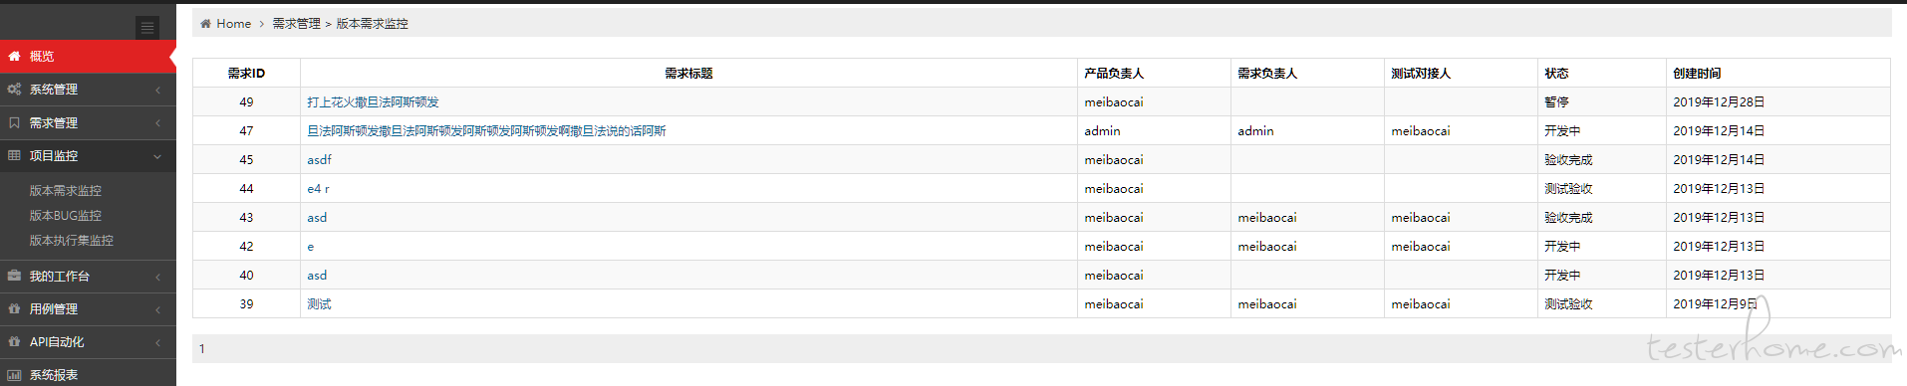Expand the API自动化 menu chevron
The width and height of the screenshot is (1907, 386).
157,342
